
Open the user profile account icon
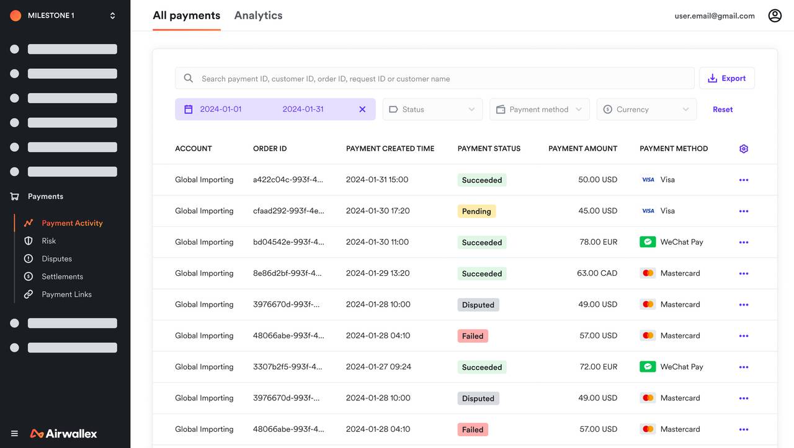coord(775,15)
